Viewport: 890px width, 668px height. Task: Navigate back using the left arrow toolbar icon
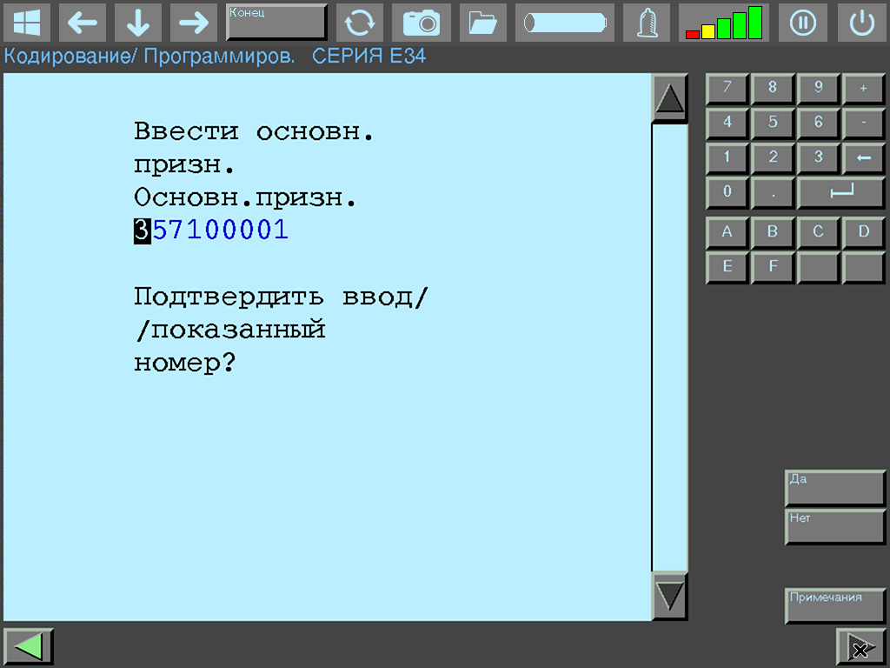pos(83,23)
